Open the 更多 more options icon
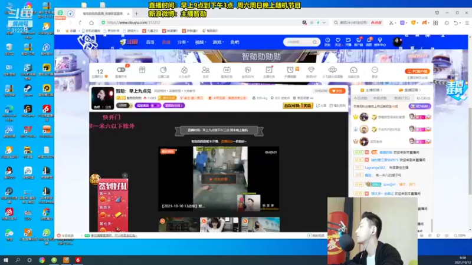Viewport: 472px width, 265px height. pyautogui.click(x=375, y=70)
